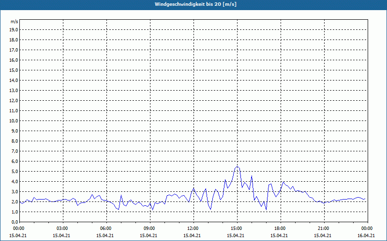Select the 9,0 y-axis label

pyautogui.click(x=15, y=131)
